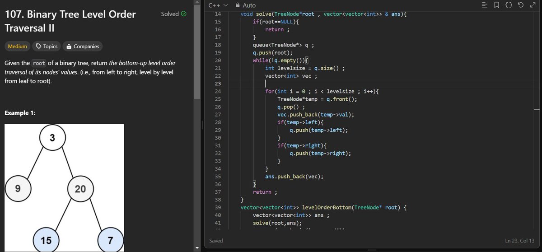Click the inline code word root in description
The height and width of the screenshot is (252, 542).
[39, 63]
